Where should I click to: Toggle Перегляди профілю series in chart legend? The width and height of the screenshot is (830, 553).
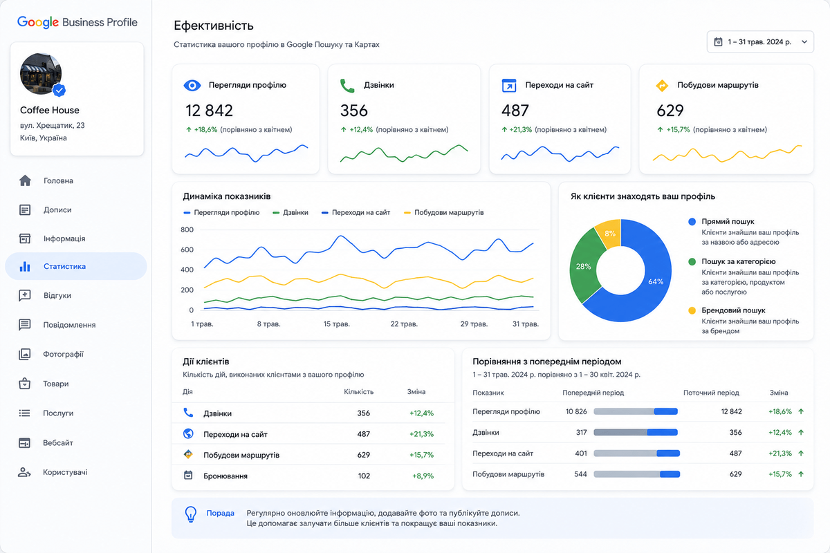[x=221, y=212]
